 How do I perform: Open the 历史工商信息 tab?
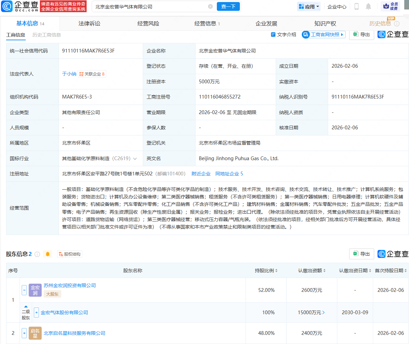point(46,35)
